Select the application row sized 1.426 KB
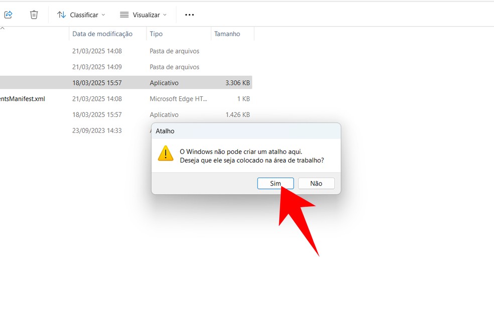494x310 pixels. (126, 114)
